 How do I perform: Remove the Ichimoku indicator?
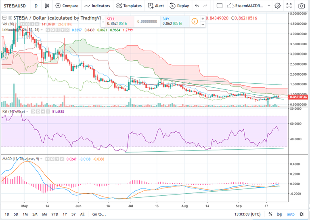(67, 30)
